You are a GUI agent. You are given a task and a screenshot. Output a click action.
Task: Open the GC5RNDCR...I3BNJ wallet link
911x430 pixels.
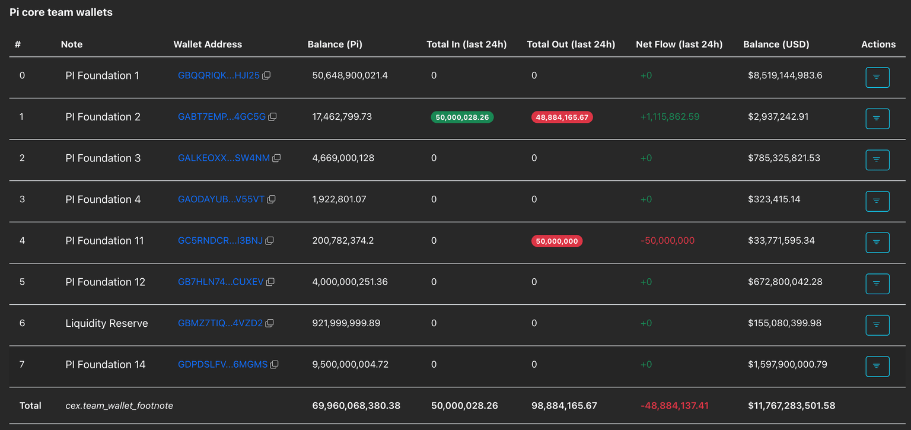(219, 241)
